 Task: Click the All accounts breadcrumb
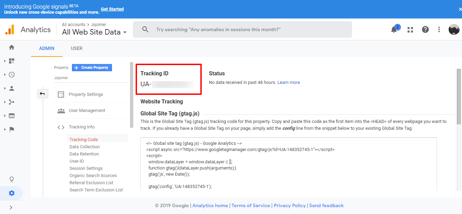(74, 25)
